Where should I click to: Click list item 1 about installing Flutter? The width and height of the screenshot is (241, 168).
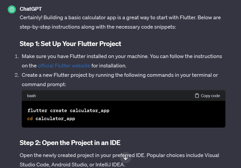[x=122, y=61]
